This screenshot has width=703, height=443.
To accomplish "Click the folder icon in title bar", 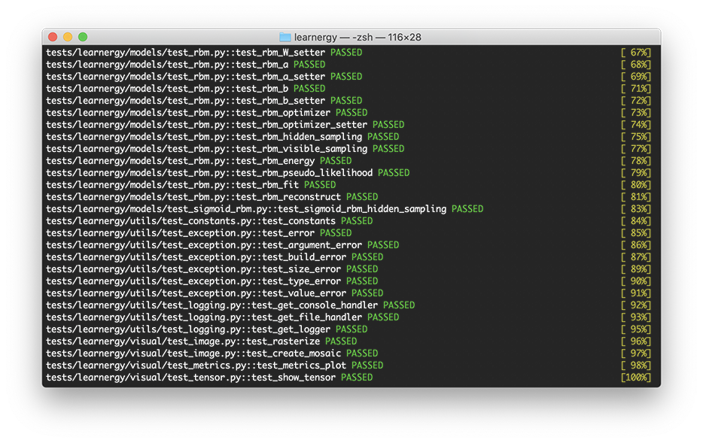I will (x=285, y=37).
